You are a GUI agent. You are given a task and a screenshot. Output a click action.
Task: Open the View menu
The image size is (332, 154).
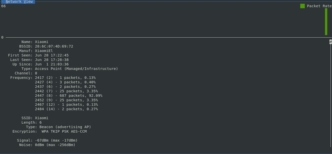click(x=29, y=2)
